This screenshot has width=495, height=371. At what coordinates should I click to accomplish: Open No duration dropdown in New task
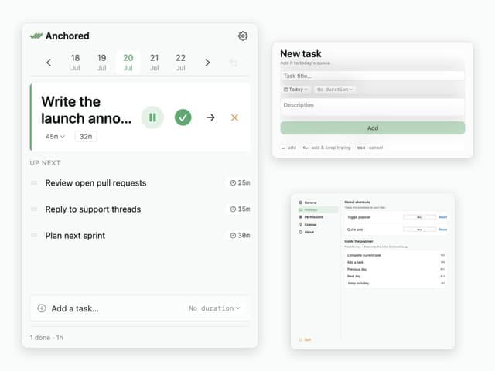pos(335,90)
